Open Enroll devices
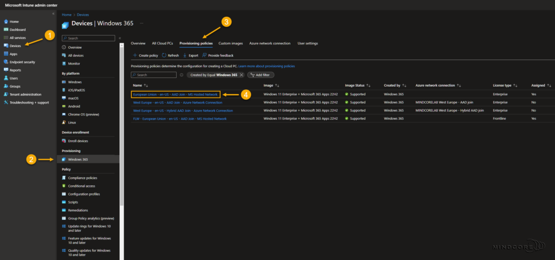555x260 pixels. 78,141
